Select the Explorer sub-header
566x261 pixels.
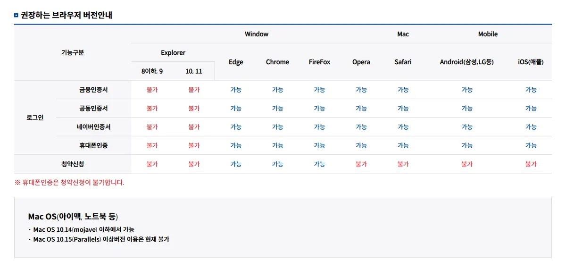[x=173, y=52]
